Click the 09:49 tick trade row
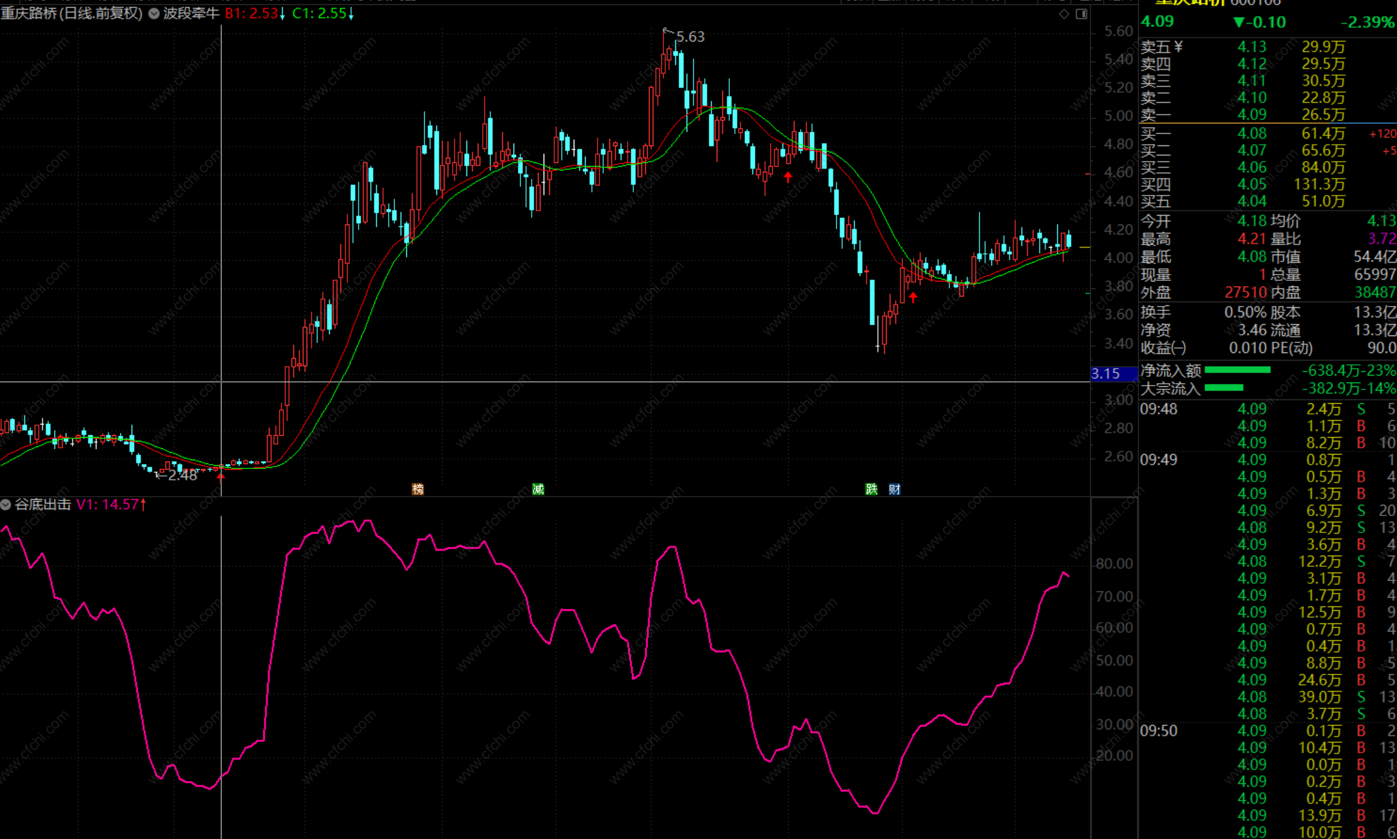Image resolution: width=1397 pixels, height=839 pixels. point(1159,460)
